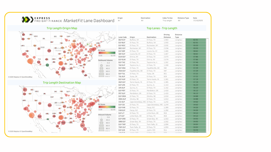Click the Express Freight Finance logo

(x=42, y=20)
